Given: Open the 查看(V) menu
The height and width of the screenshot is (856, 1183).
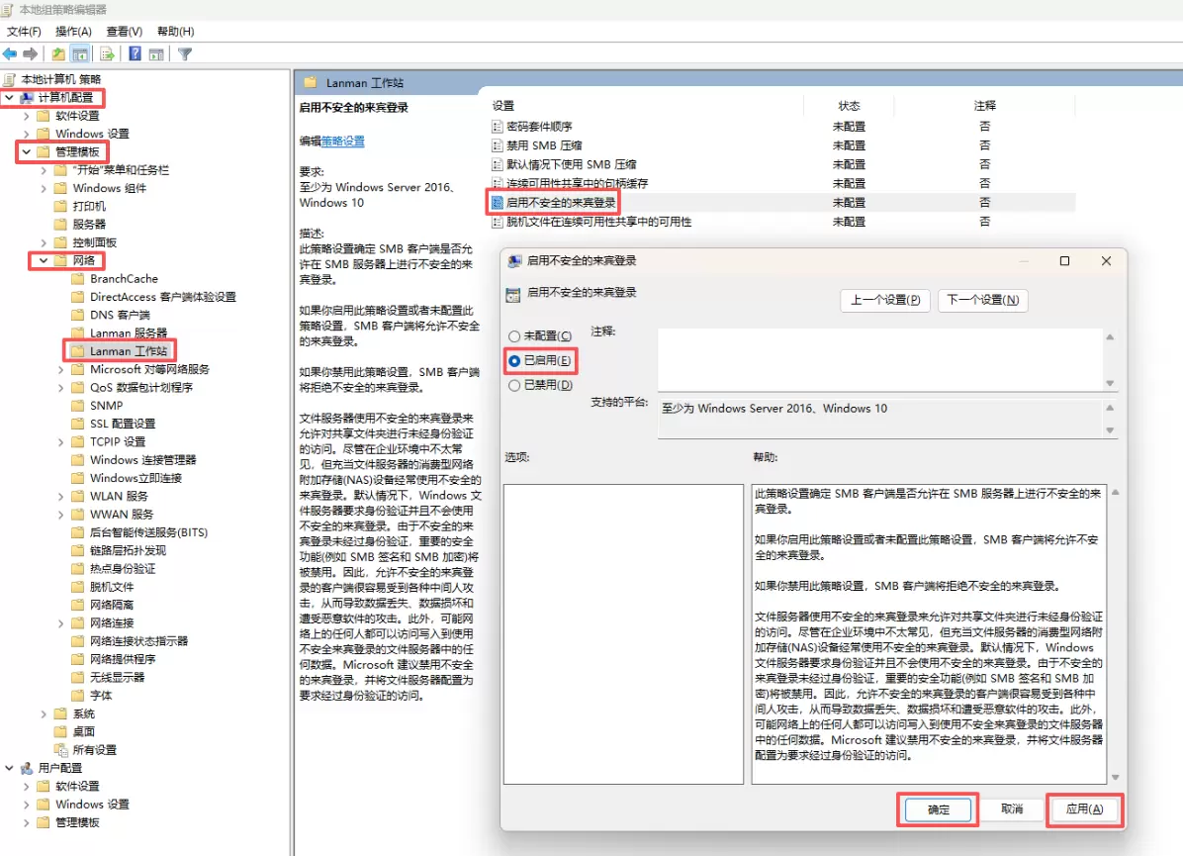Looking at the screenshot, I should pos(124,32).
